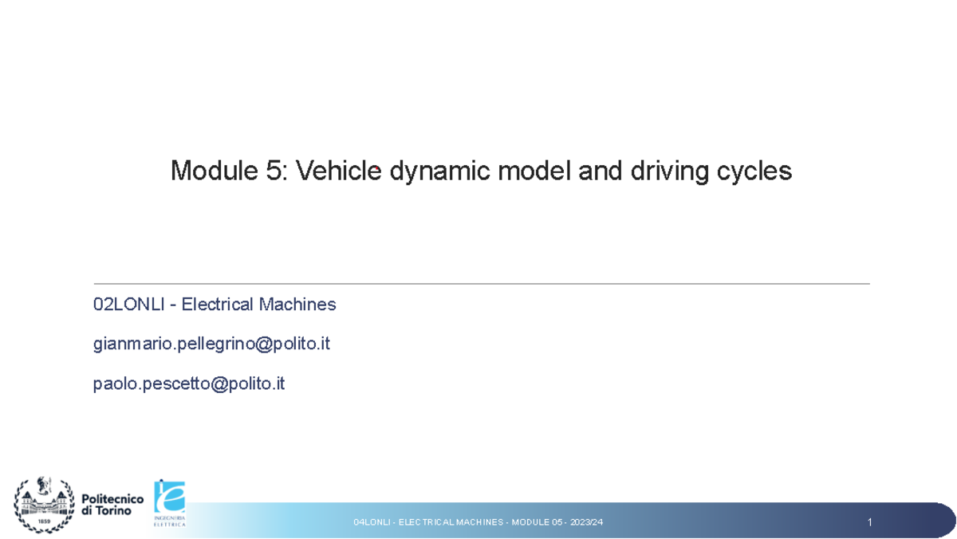Click the slide page number 1
The height and width of the screenshot is (539, 957).
[x=870, y=522]
